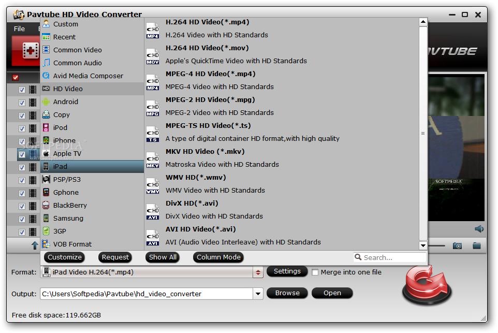498x333 pixels.
Task: Uncheck file checkbox beside Apple TV row
Action: [x=22, y=154]
